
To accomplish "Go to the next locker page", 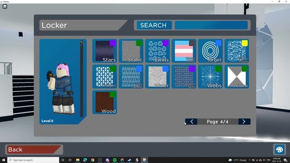I will [244, 122].
